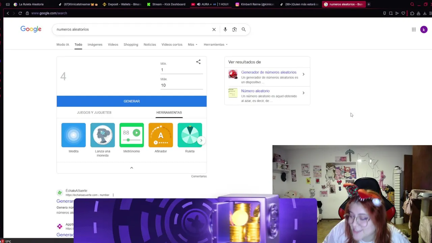Expand the Más search filter dropdown
This screenshot has width=432, height=243.
tap(193, 45)
